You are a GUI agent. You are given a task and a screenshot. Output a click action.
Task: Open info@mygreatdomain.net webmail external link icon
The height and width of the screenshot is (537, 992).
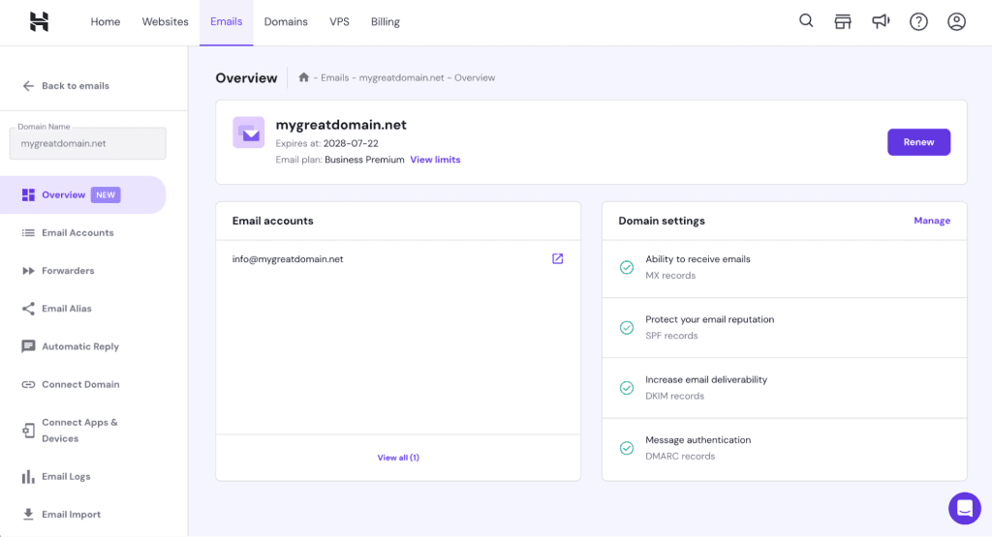(x=558, y=258)
